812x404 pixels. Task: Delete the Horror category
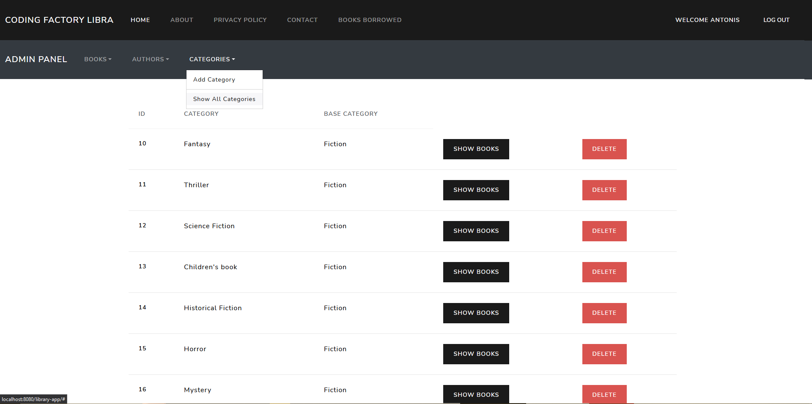point(604,354)
